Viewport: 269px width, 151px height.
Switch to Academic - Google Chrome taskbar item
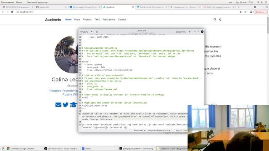[x=24, y=148]
